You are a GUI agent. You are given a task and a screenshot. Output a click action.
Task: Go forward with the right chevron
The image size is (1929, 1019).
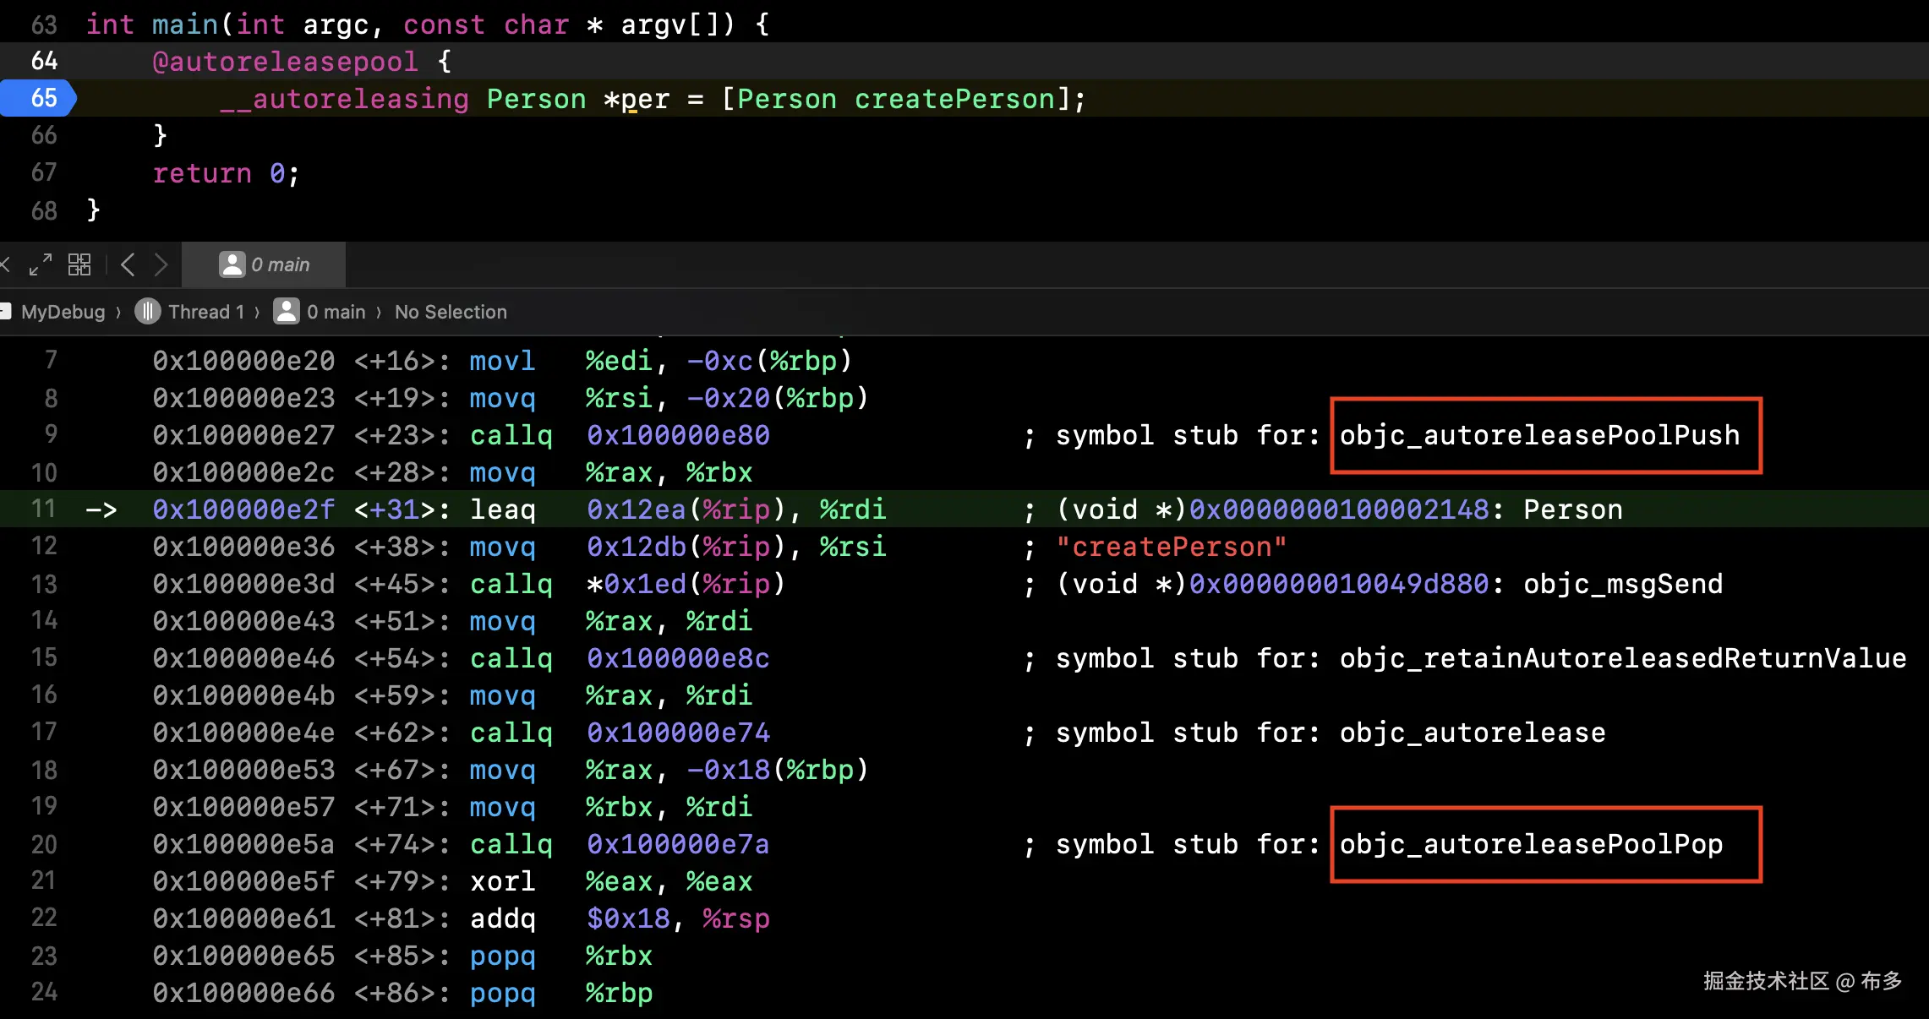pyautogui.click(x=161, y=265)
